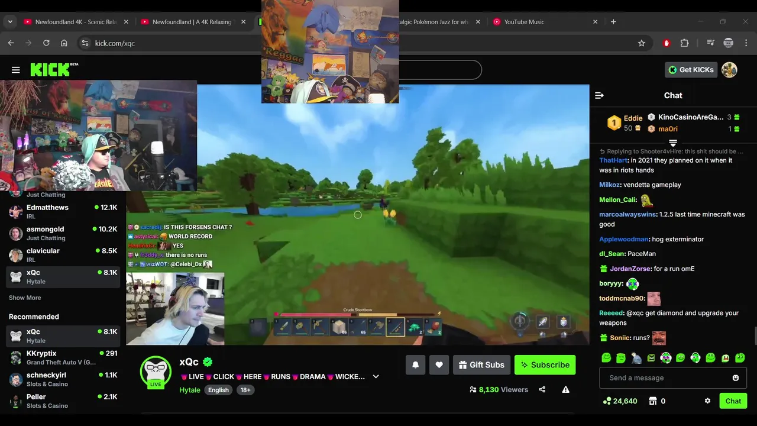The image size is (757, 426).
Task: Toggle stream notifications with the bell
Action: [415, 365]
